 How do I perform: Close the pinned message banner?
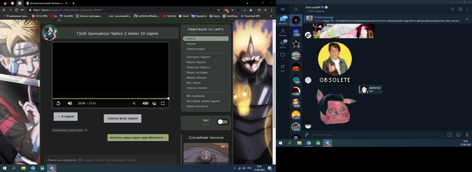click(x=467, y=19)
